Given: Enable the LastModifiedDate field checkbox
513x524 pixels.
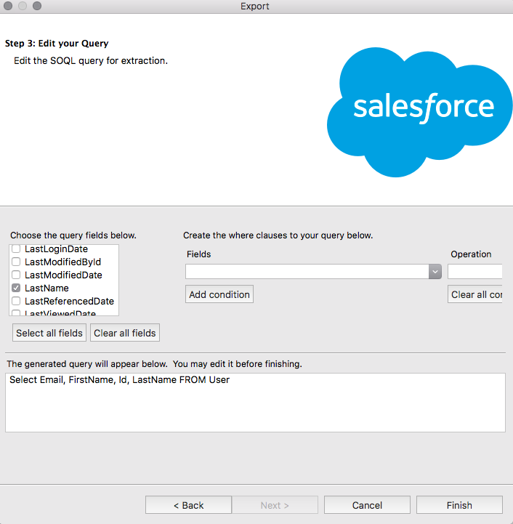Looking at the screenshot, I should coord(16,275).
